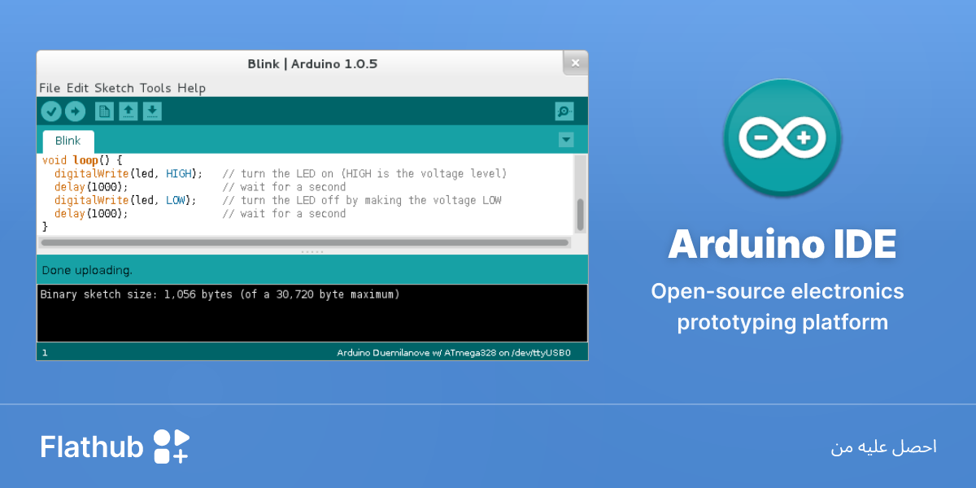Open the File menu

50,88
